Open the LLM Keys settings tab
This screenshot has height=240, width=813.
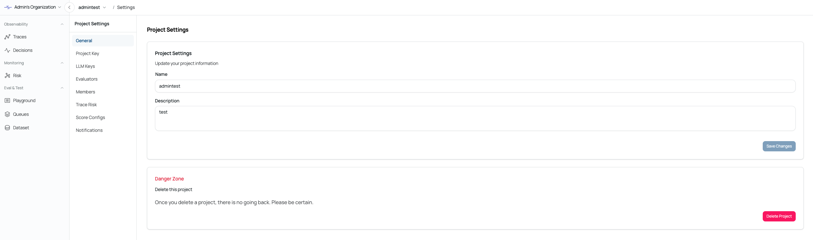85,66
